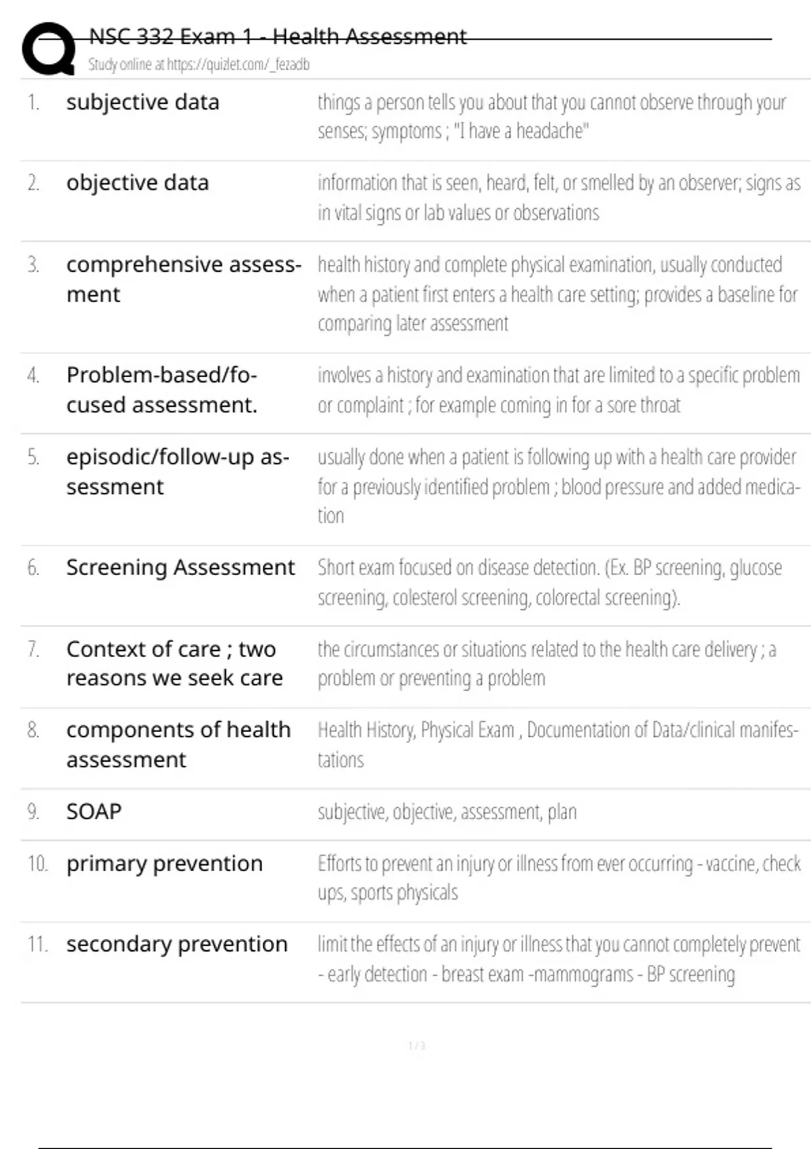Select the term "objective data"
The width and height of the screenshot is (811, 1149).
click(x=137, y=182)
